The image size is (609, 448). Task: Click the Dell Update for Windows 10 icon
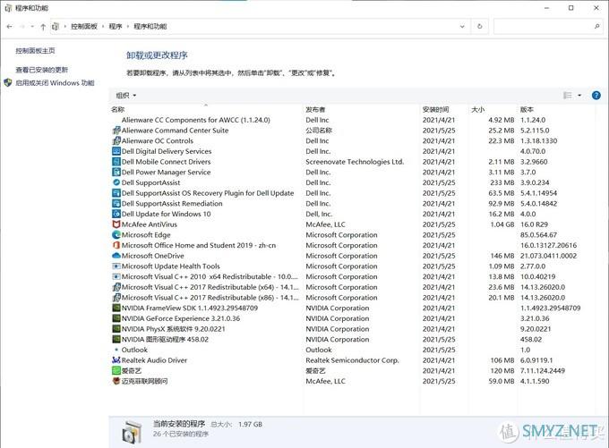pyautogui.click(x=116, y=214)
